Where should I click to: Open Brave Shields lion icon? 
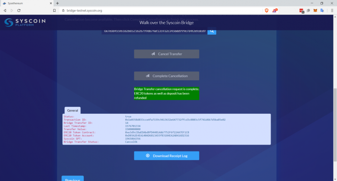pos(267,10)
